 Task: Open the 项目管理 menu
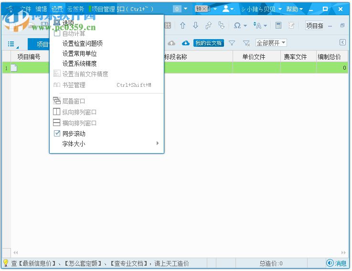click(104, 9)
